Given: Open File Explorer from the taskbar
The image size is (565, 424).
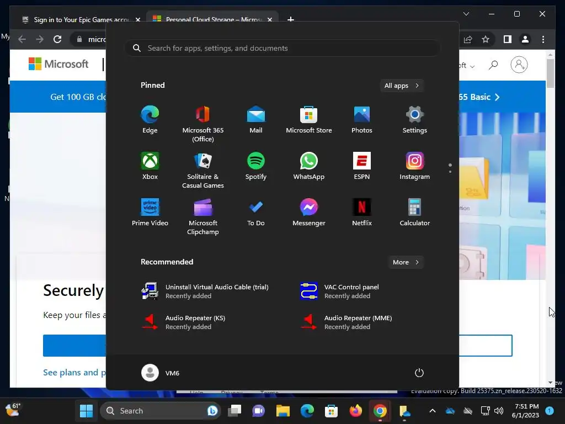Looking at the screenshot, I should click(x=283, y=411).
